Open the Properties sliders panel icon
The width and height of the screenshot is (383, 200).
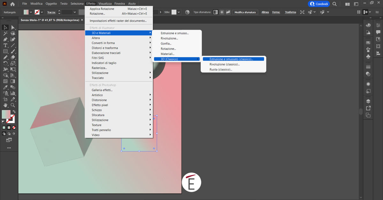point(378,25)
